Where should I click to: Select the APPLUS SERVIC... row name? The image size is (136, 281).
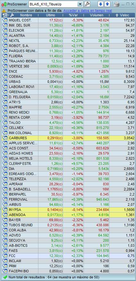[23, 143]
